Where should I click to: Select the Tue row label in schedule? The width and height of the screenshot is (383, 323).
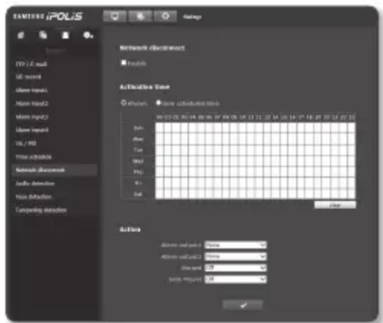tap(138, 150)
